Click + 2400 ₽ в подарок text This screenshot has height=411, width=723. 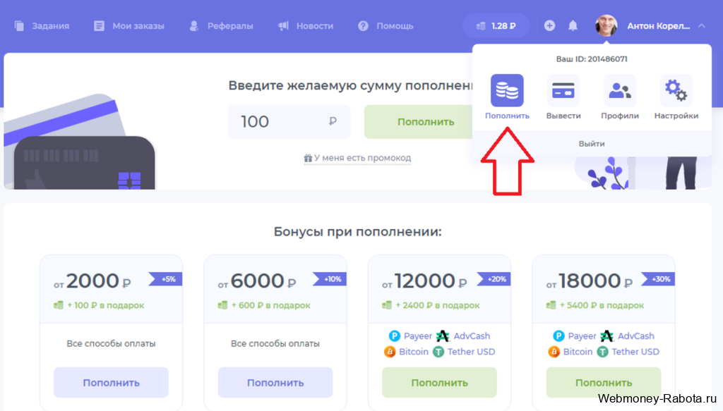point(438,305)
